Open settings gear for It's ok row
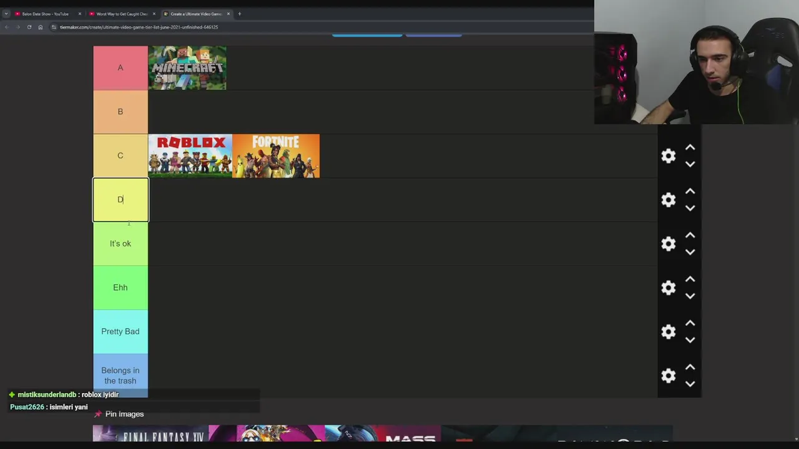This screenshot has height=449, width=799. (x=669, y=244)
